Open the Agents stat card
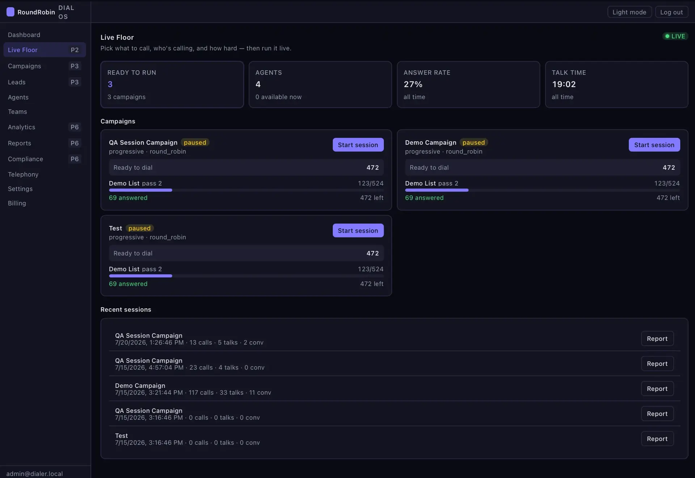The height and width of the screenshot is (478, 695). click(320, 84)
